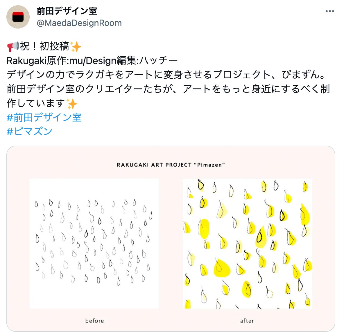
Task: Click the sparkle emoji after 作しています
Action: (72, 104)
